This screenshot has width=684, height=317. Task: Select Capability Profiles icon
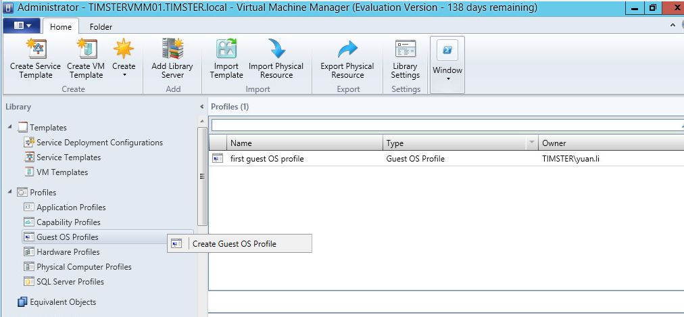click(x=29, y=222)
